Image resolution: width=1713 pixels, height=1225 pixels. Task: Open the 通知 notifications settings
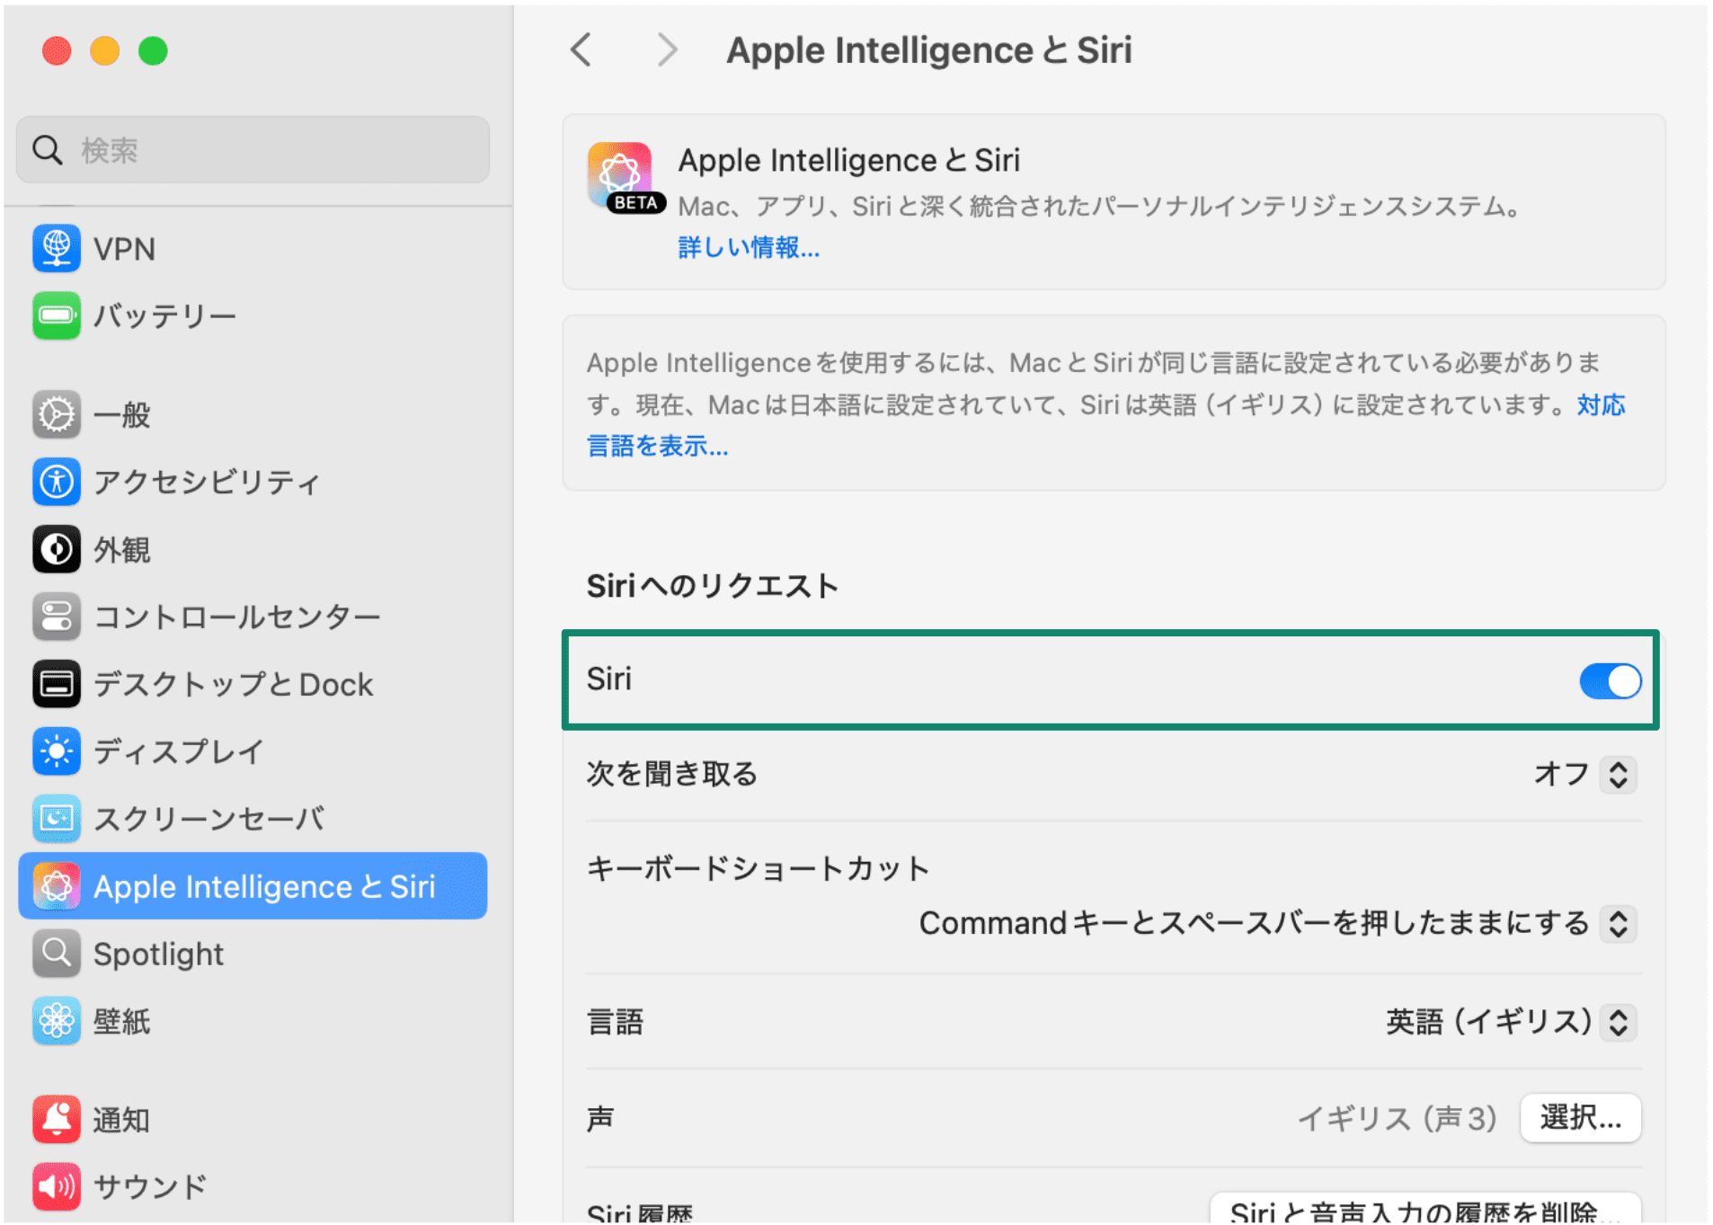(56, 1119)
